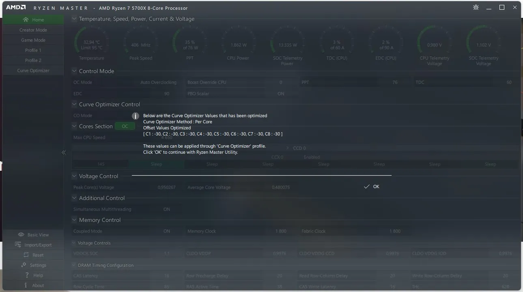This screenshot has height=292, width=523.
Task: Select Game Mode profile
Action: (x=33, y=40)
